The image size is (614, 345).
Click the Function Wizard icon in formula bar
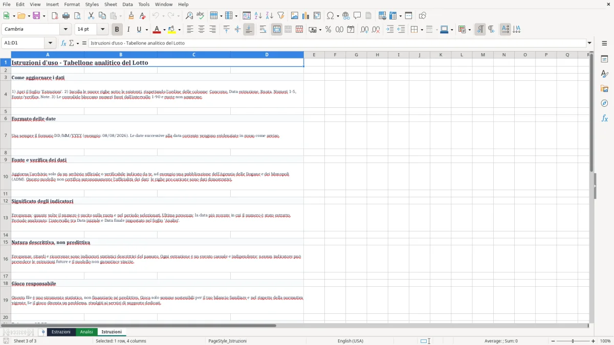[63, 43]
